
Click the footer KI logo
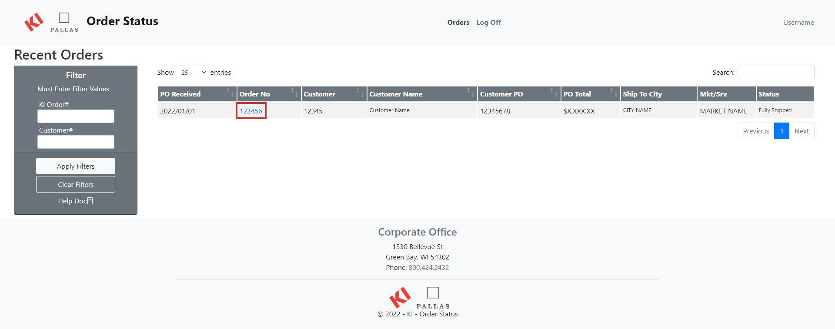click(x=400, y=297)
